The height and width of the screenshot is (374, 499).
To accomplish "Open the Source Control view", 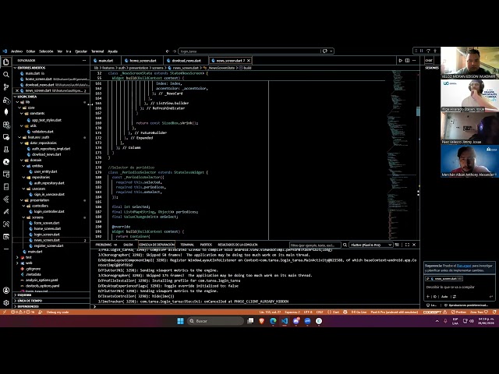I will (6, 86).
